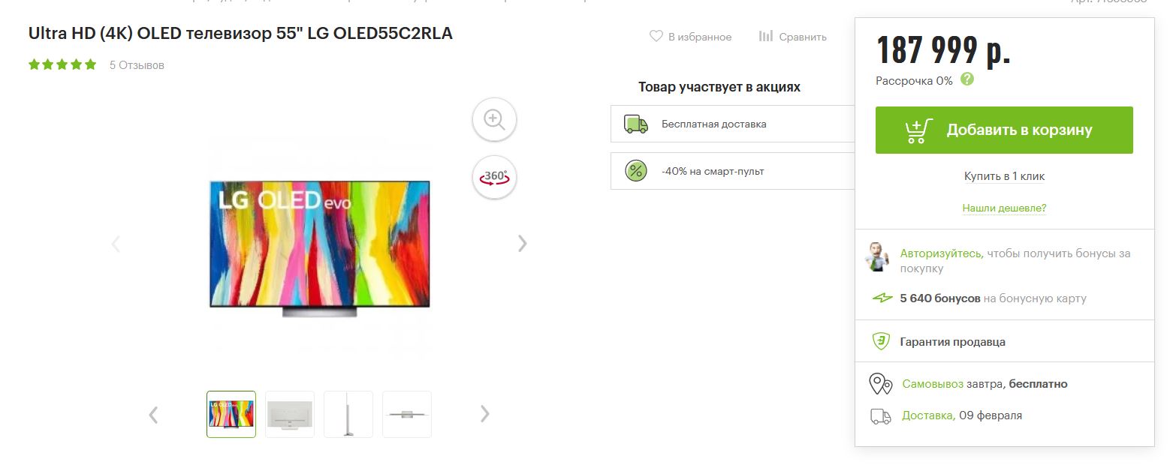Click the free delivery truck icon

point(636,124)
